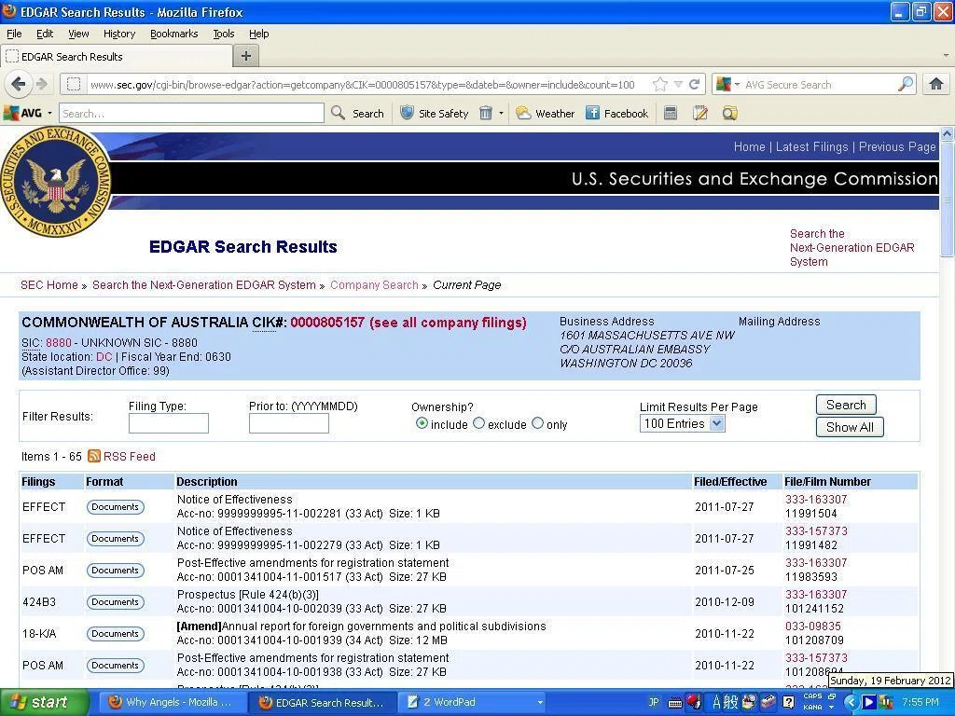Image resolution: width=955 pixels, height=716 pixels.
Task: Click the IME keyboard icon in taskbar
Action: pos(674,703)
